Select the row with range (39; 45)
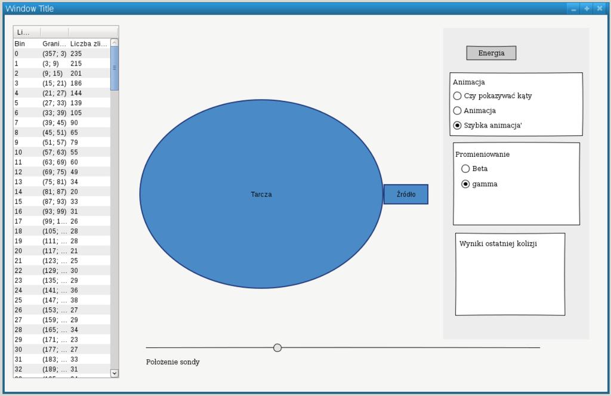The height and width of the screenshot is (396, 611). point(62,123)
